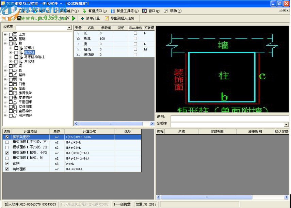Collapse the 柱 tree node
The height and width of the screenshot is (208, 291).
click(5, 44)
